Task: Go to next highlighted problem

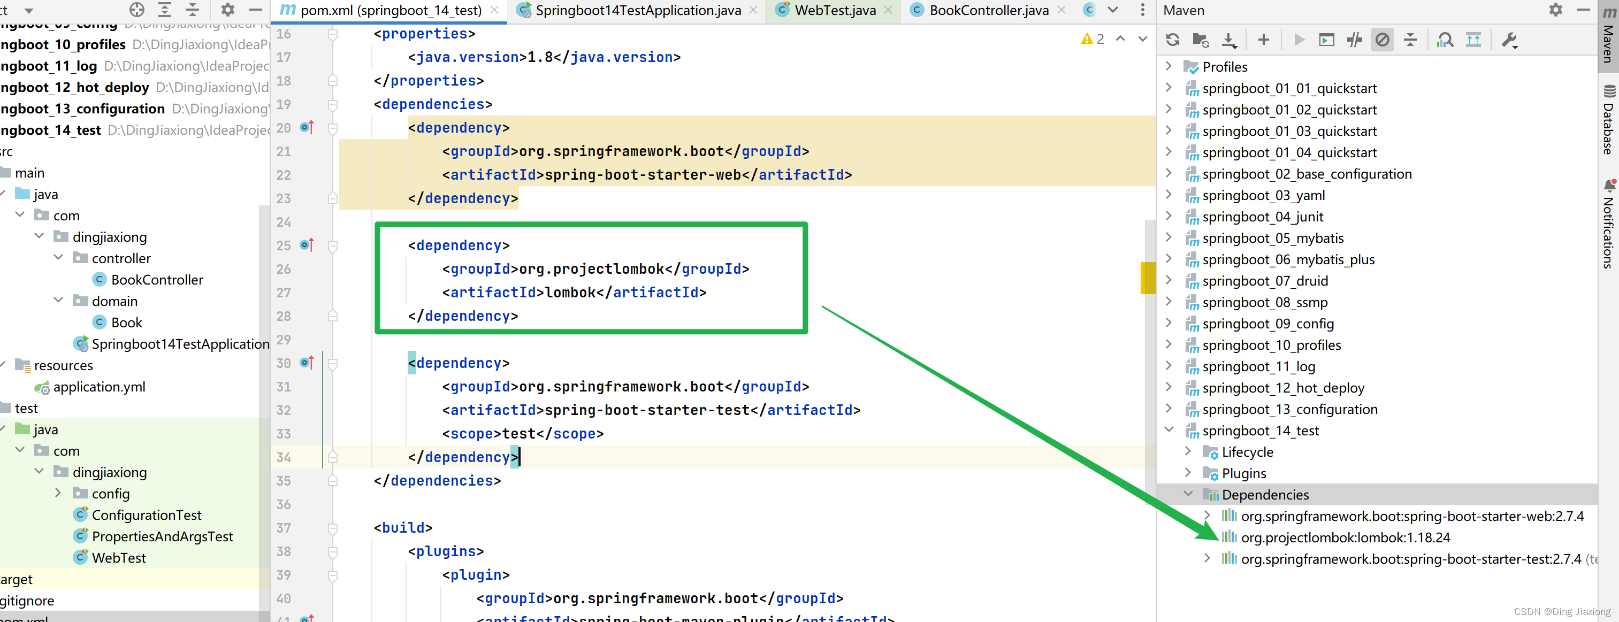Action: click(1143, 39)
